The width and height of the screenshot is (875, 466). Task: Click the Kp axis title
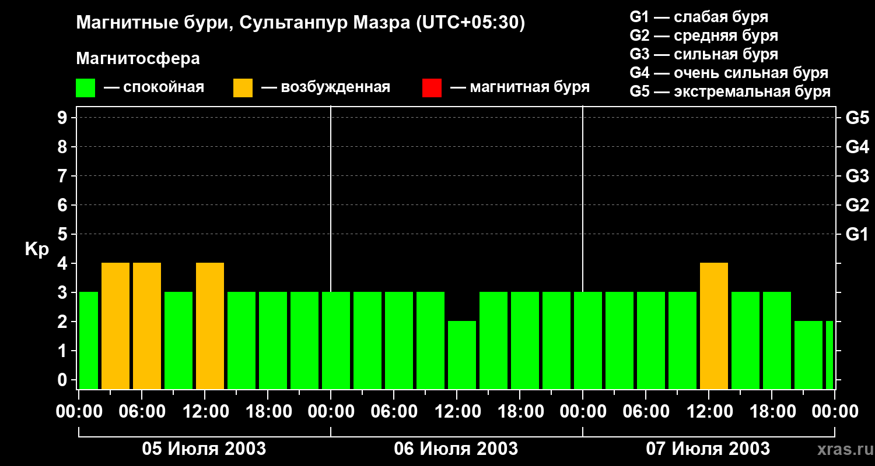[x=37, y=249]
